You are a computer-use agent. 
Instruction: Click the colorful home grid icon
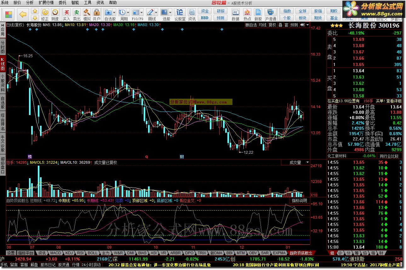(9, 14)
